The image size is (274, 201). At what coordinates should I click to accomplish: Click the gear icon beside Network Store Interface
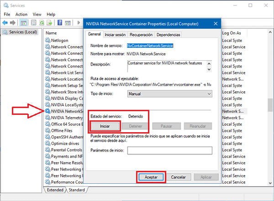(x=47, y=92)
